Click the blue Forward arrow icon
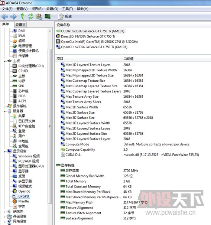The image size is (211, 225). pos(13,16)
